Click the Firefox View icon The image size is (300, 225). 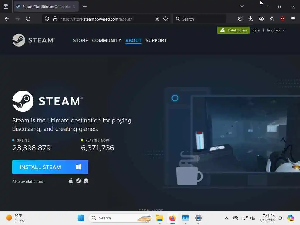(6, 6)
